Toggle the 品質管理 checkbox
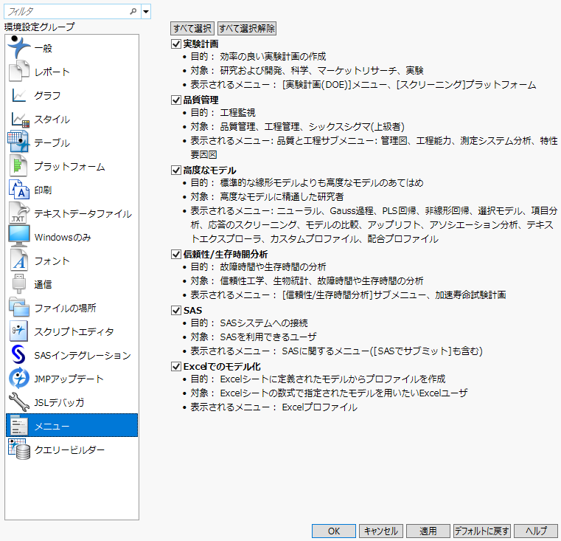The image size is (561, 541). click(176, 100)
